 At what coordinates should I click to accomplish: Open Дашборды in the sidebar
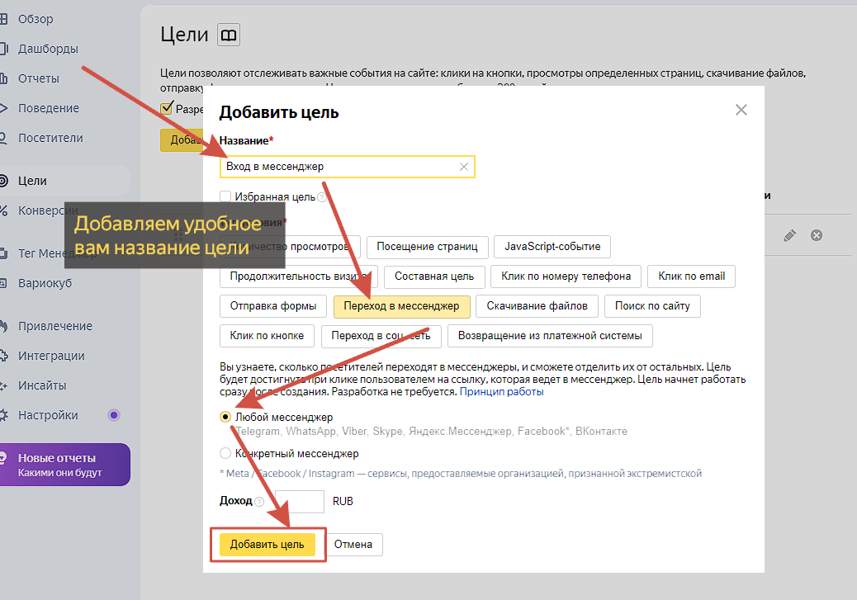(x=48, y=49)
